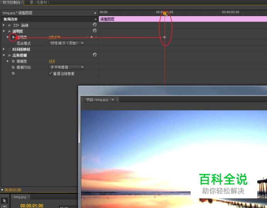
Task: Click the motion transform icon next to 运动
Action: click(x=16, y=25)
